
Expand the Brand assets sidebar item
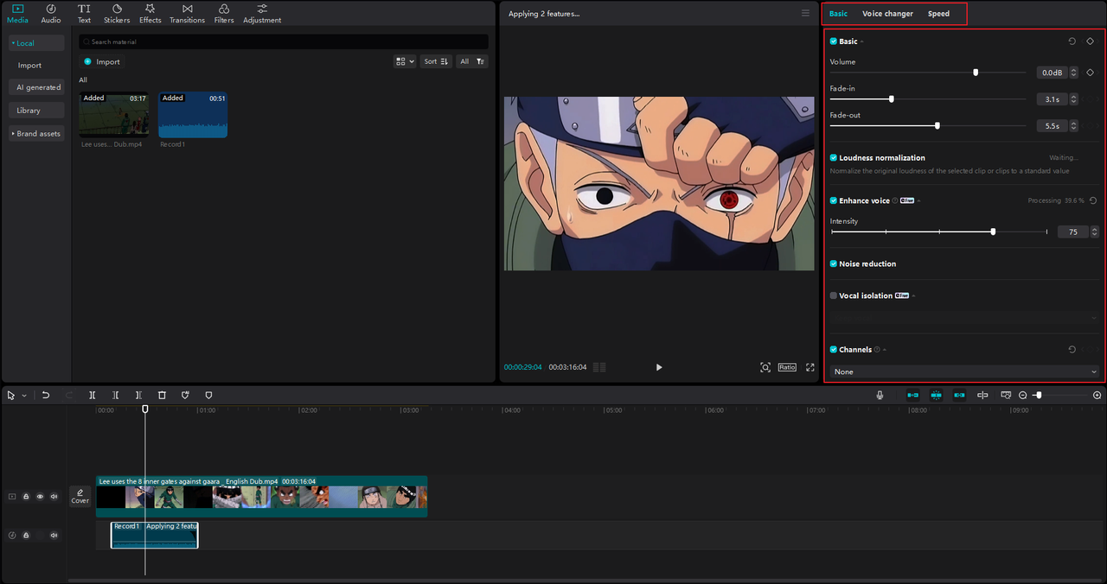pos(37,134)
